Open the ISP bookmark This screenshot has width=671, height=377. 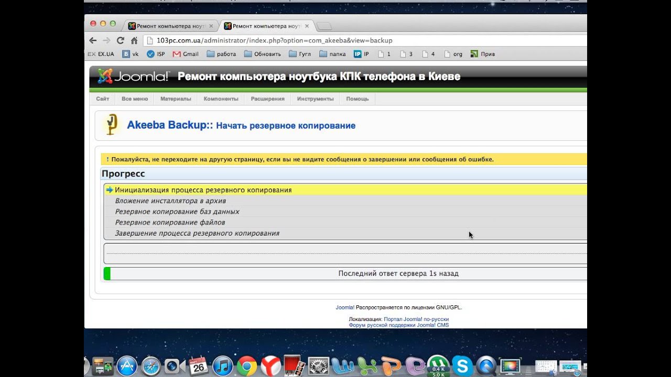156,54
